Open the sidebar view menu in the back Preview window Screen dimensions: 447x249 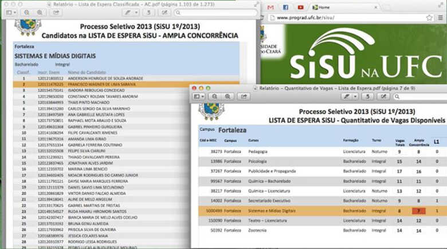[11, 13]
